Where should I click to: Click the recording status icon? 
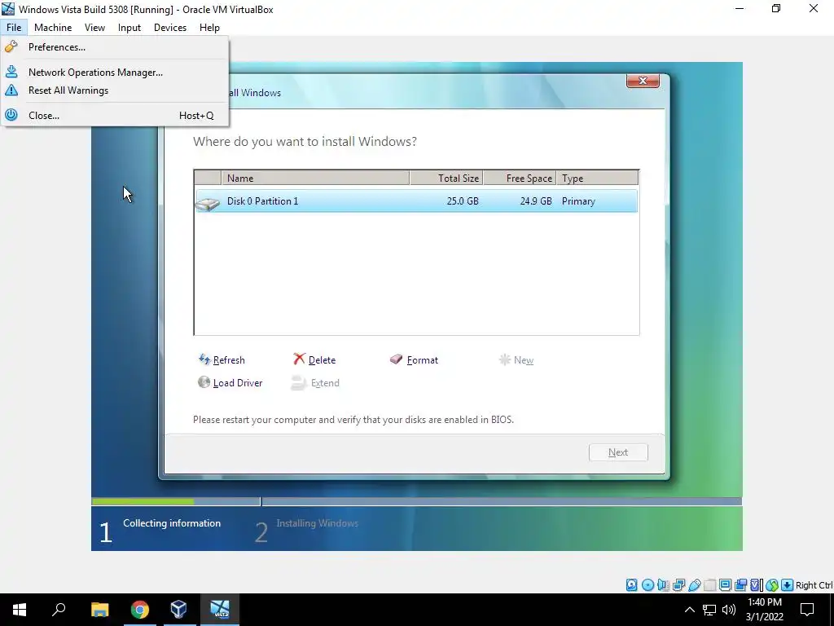point(740,585)
